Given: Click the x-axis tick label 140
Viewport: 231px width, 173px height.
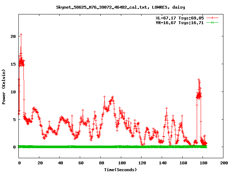Looking at the screenshot, I should click(x=163, y=163).
